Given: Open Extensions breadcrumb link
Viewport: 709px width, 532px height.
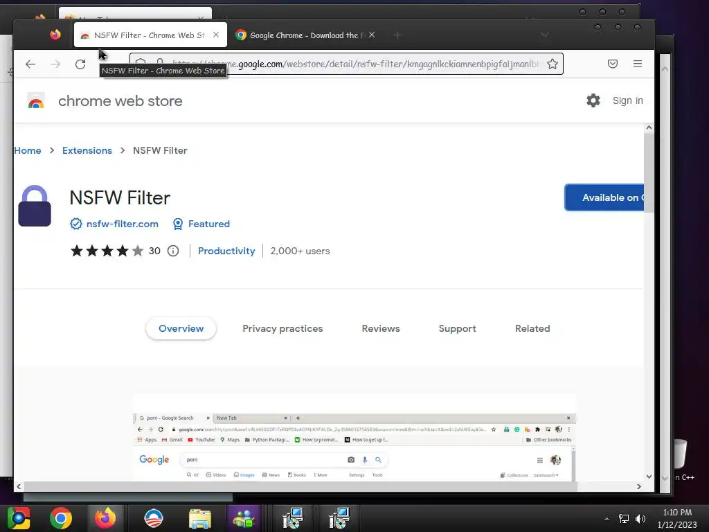Looking at the screenshot, I should 87,150.
